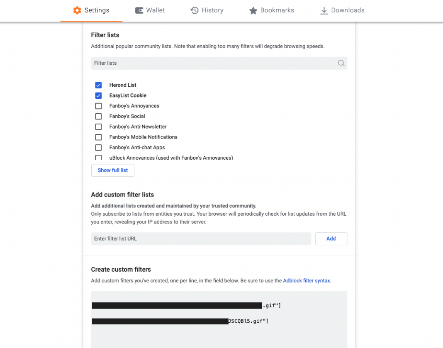This screenshot has height=348, width=443.
Task: Open the Downloads tab
Action: [x=342, y=10]
